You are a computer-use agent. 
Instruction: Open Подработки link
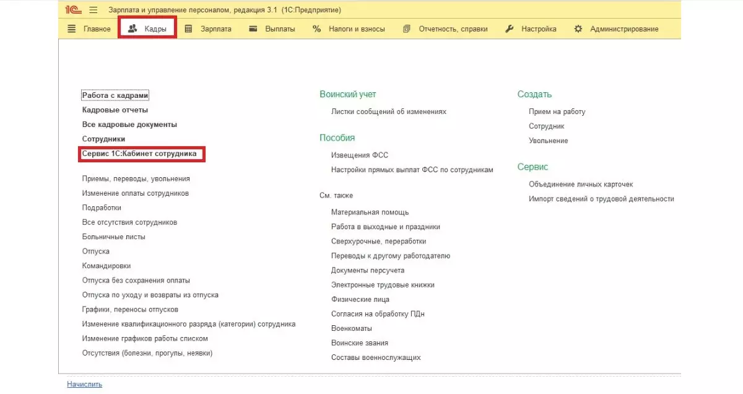(102, 208)
